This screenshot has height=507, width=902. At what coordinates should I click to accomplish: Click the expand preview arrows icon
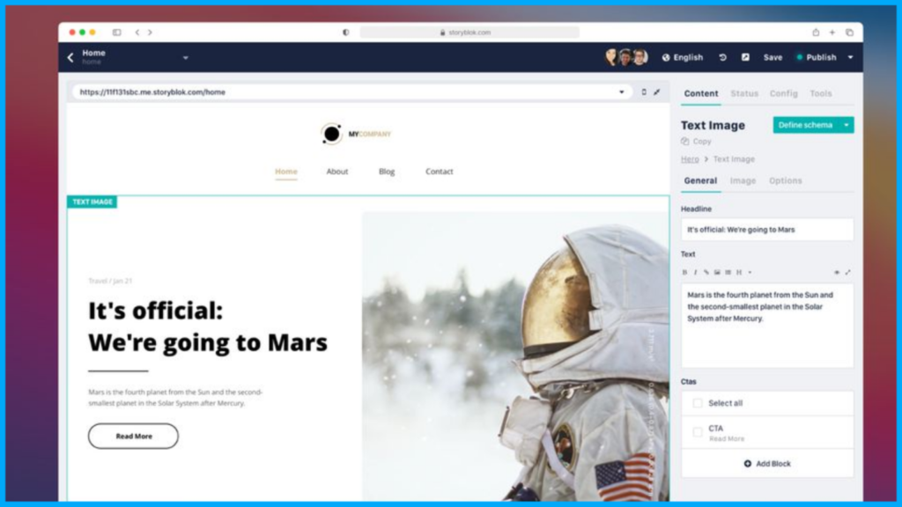[656, 92]
